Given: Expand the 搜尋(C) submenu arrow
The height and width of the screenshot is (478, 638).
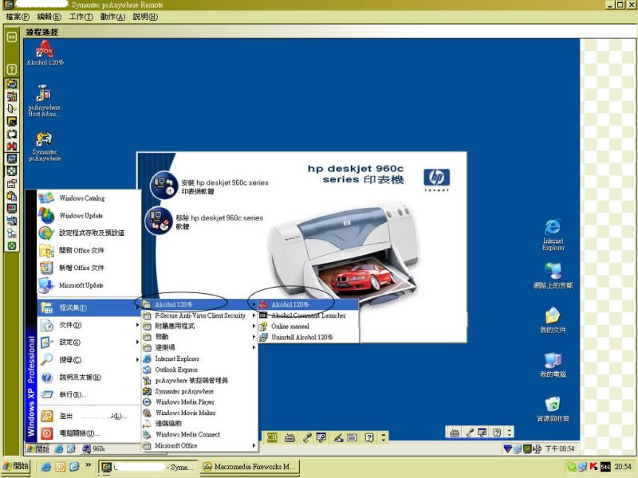Looking at the screenshot, I should tap(137, 360).
